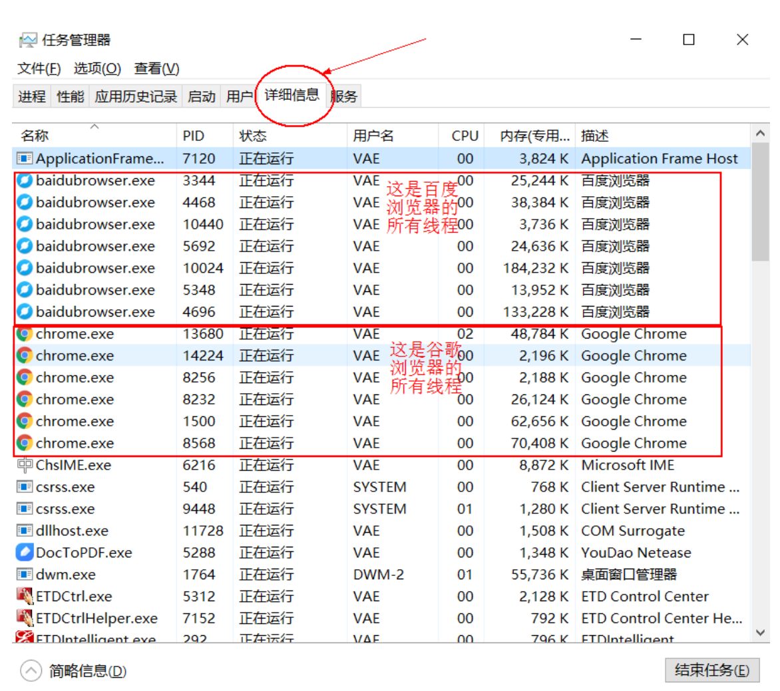Click baidubrowser.exe icon for PID 4696

(x=25, y=312)
